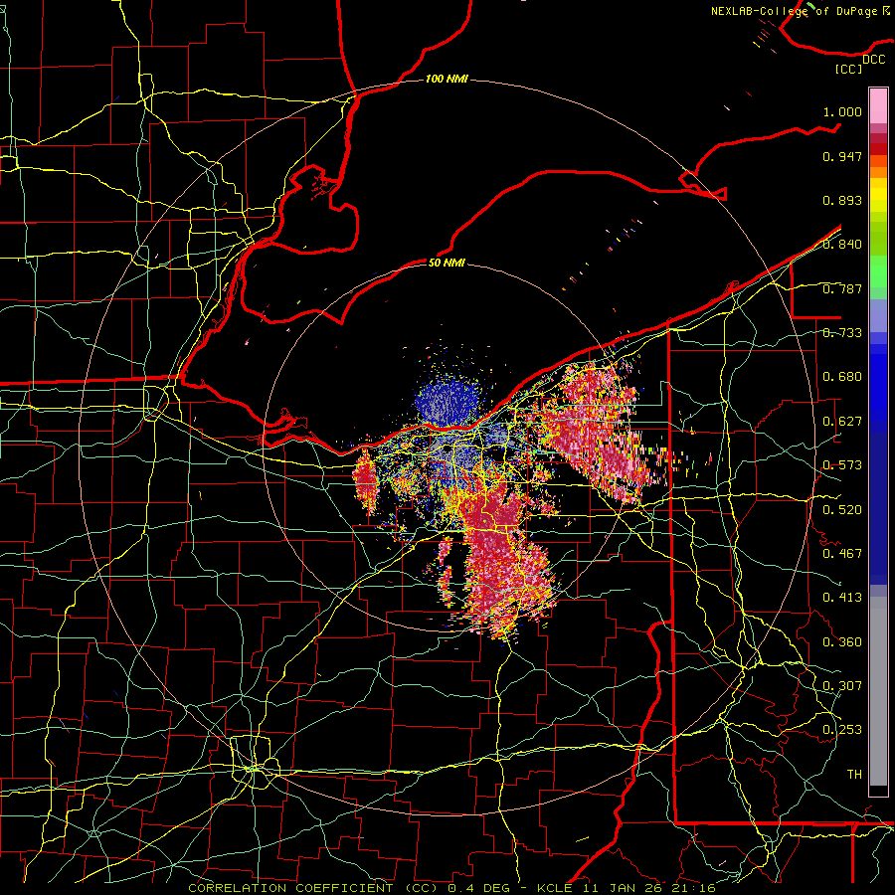This screenshot has height=895, width=895.
Task: Click the 0.4 DEG elevation angle text
Action: click(x=478, y=888)
